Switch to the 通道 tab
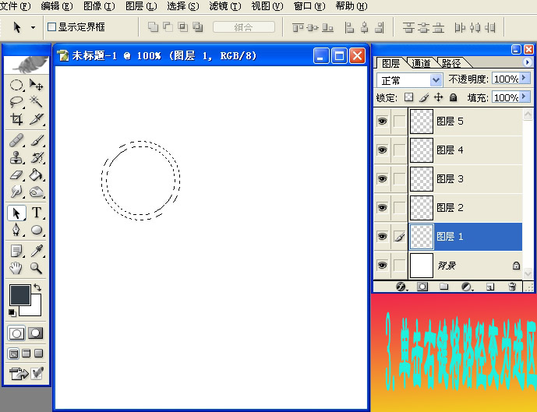This screenshot has width=537, height=412. [422, 63]
